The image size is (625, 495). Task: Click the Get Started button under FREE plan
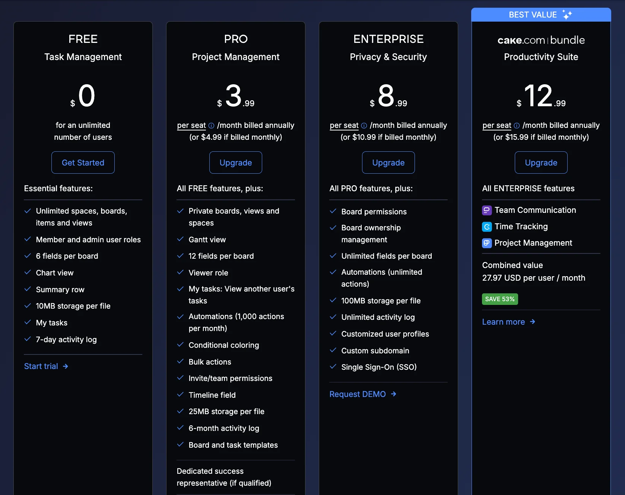pos(83,163)
